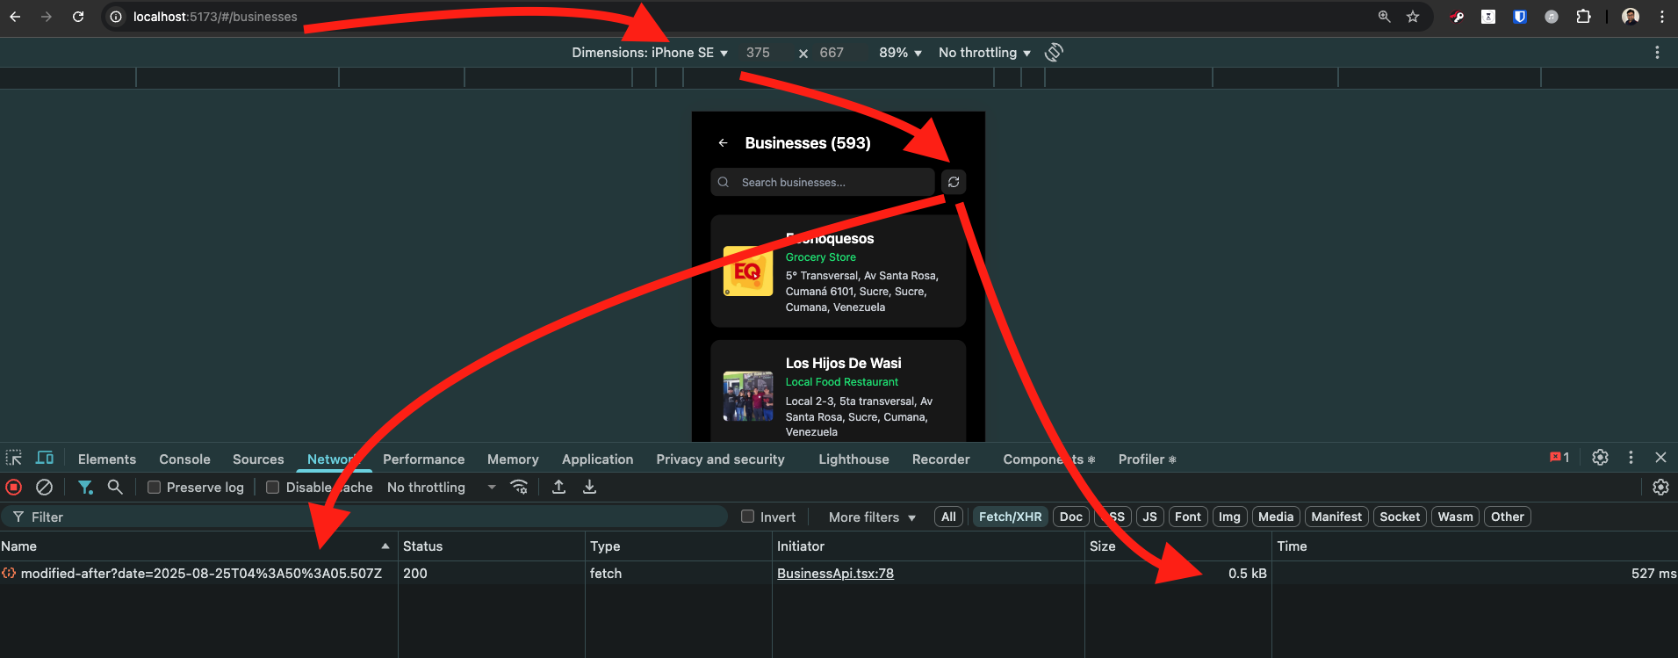Expand the More filters dropdown
The width and height of the screenshot is (1678, 658).
tap(872, 517)
